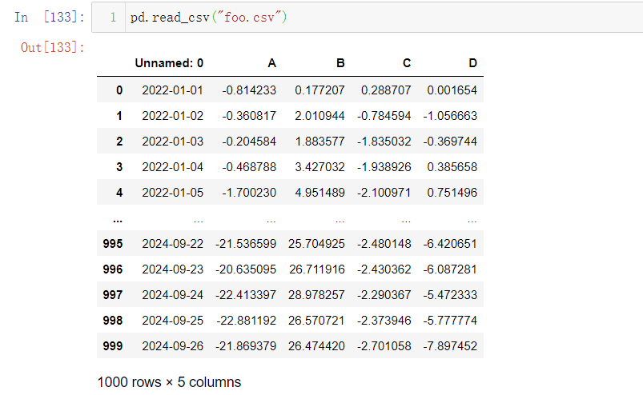Image resolution: width=643 pixels, height=395 pixels.
Task: Click row index 0
Action: click(119, 90)
